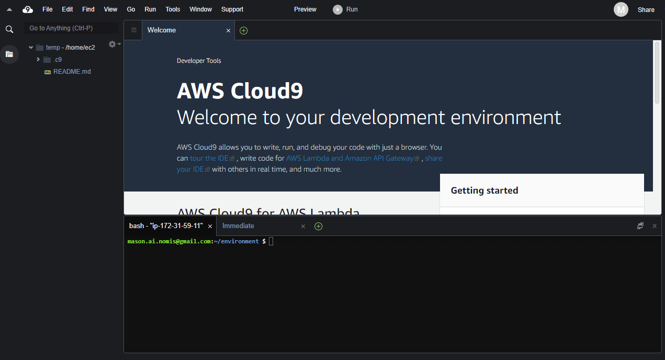Viewport: 665px width, 360px height.
Task: Open the file tree settings gear
Action: pos(112,44)
